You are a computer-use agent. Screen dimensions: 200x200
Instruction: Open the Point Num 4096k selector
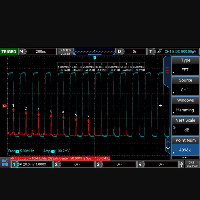point(186,150)
